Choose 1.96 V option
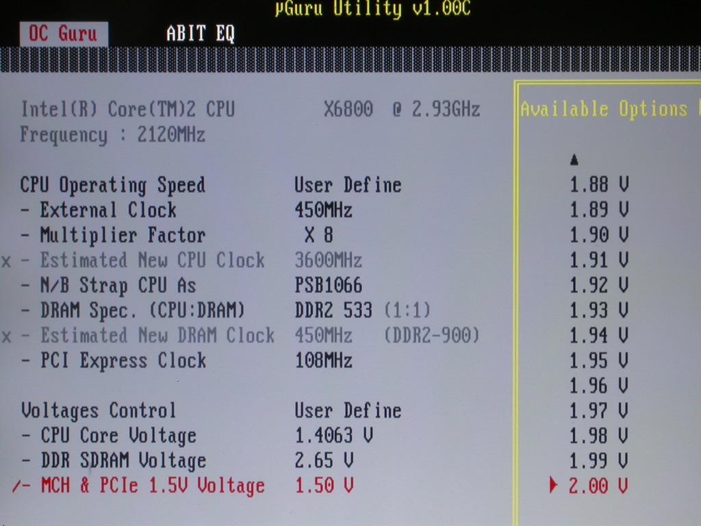The width and height of the screenshot is (701, 526). 599,386
